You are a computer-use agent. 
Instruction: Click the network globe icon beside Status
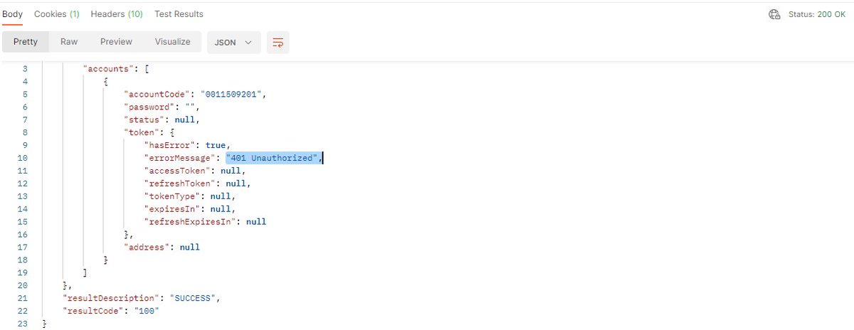tap(775, 14)
